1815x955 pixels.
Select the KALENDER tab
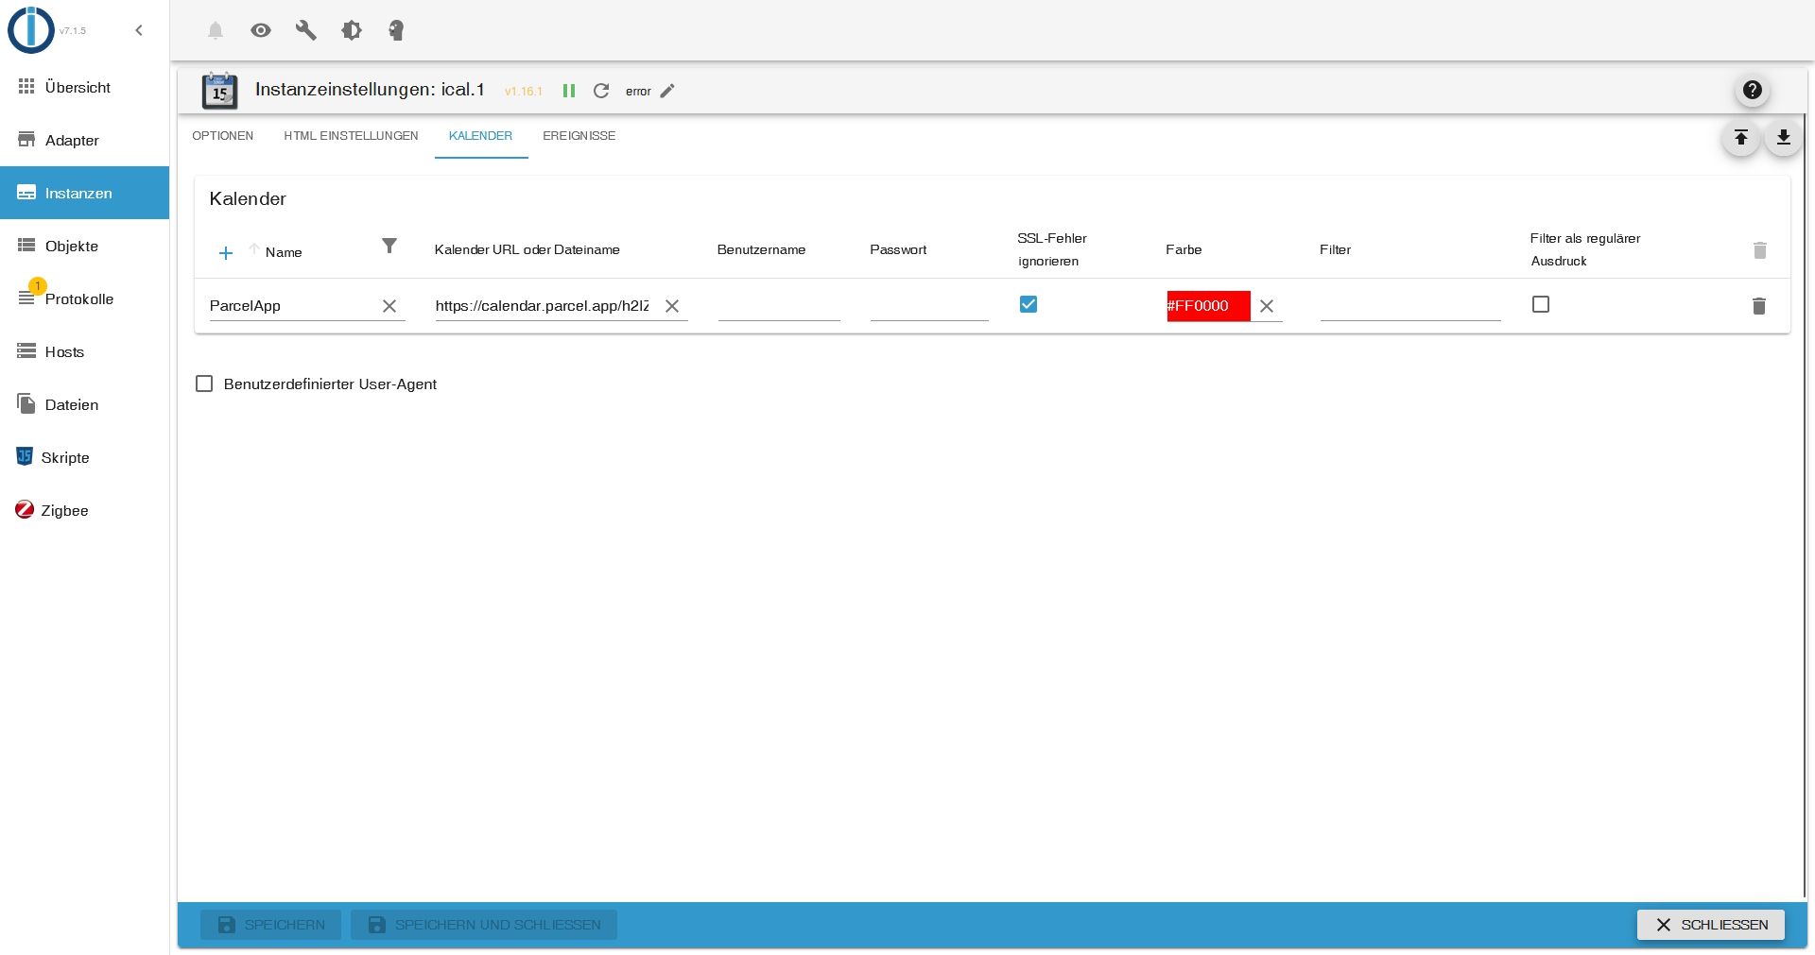(480, 136)
